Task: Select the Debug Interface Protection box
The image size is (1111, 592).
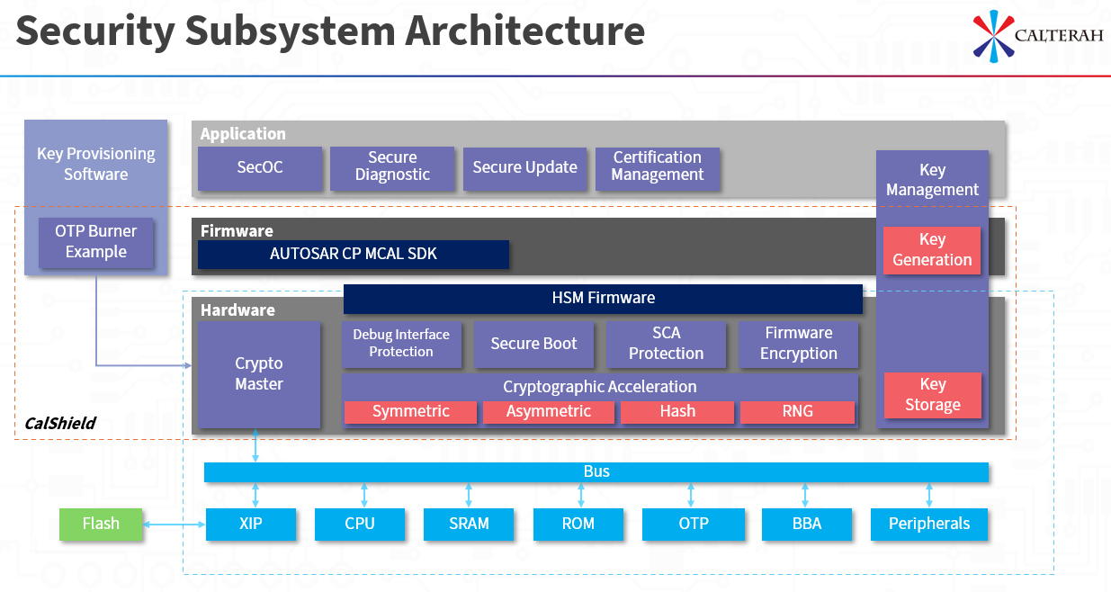Action: coord(401,344)
